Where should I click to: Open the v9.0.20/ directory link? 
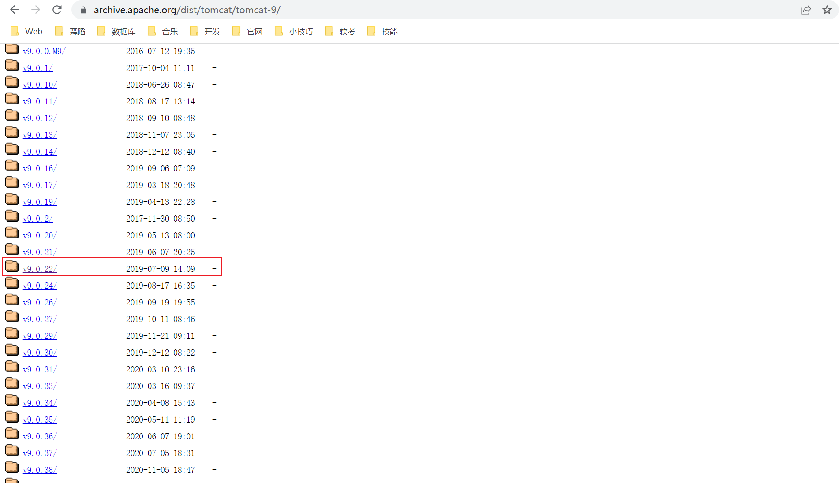[40, 235]
